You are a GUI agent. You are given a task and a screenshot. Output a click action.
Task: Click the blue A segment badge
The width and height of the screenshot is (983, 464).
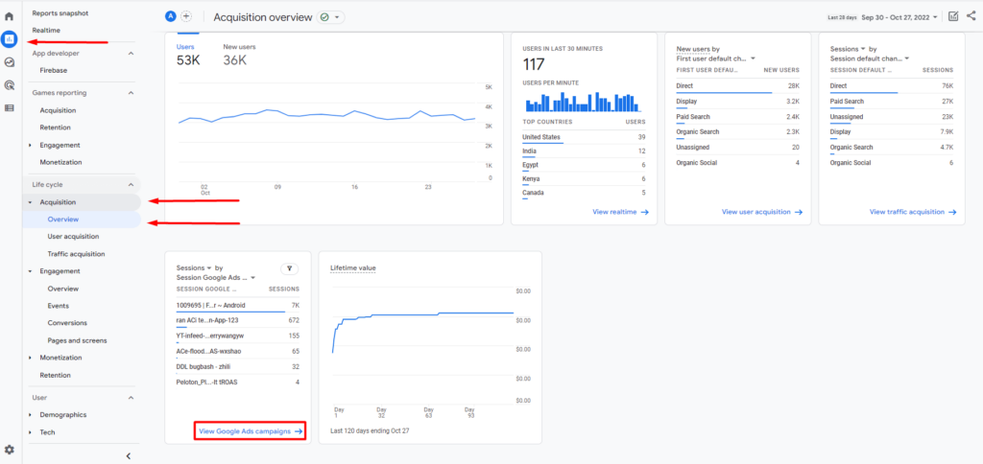pos(171,17)
